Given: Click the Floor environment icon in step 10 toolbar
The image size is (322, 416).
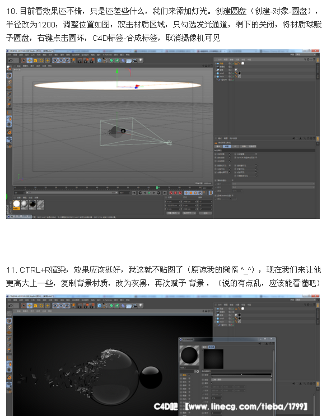Looking at the screenshot, I should [129, 60].
